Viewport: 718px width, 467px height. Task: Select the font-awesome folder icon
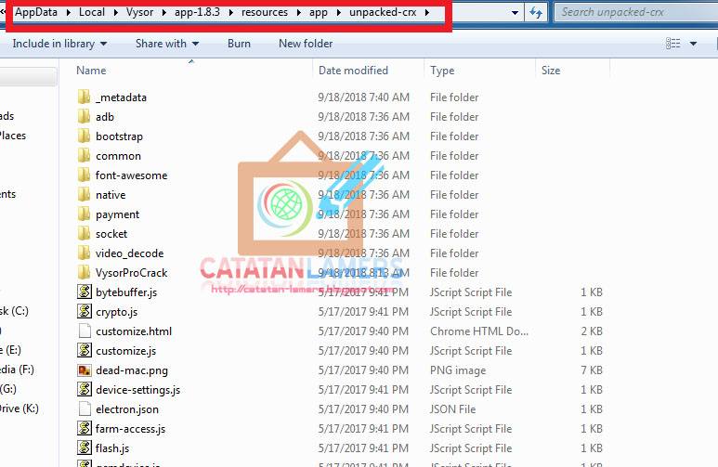[x=84, y=175]
